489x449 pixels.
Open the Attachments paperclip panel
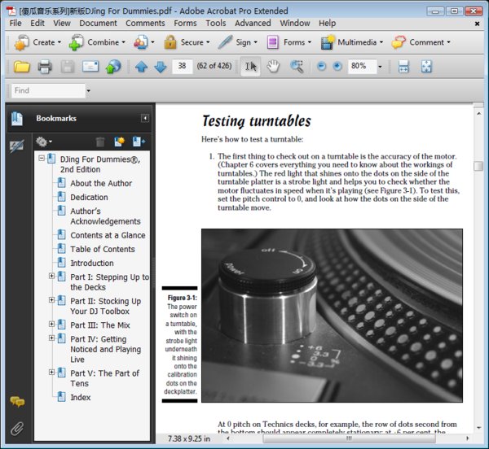tap(17, 429)
